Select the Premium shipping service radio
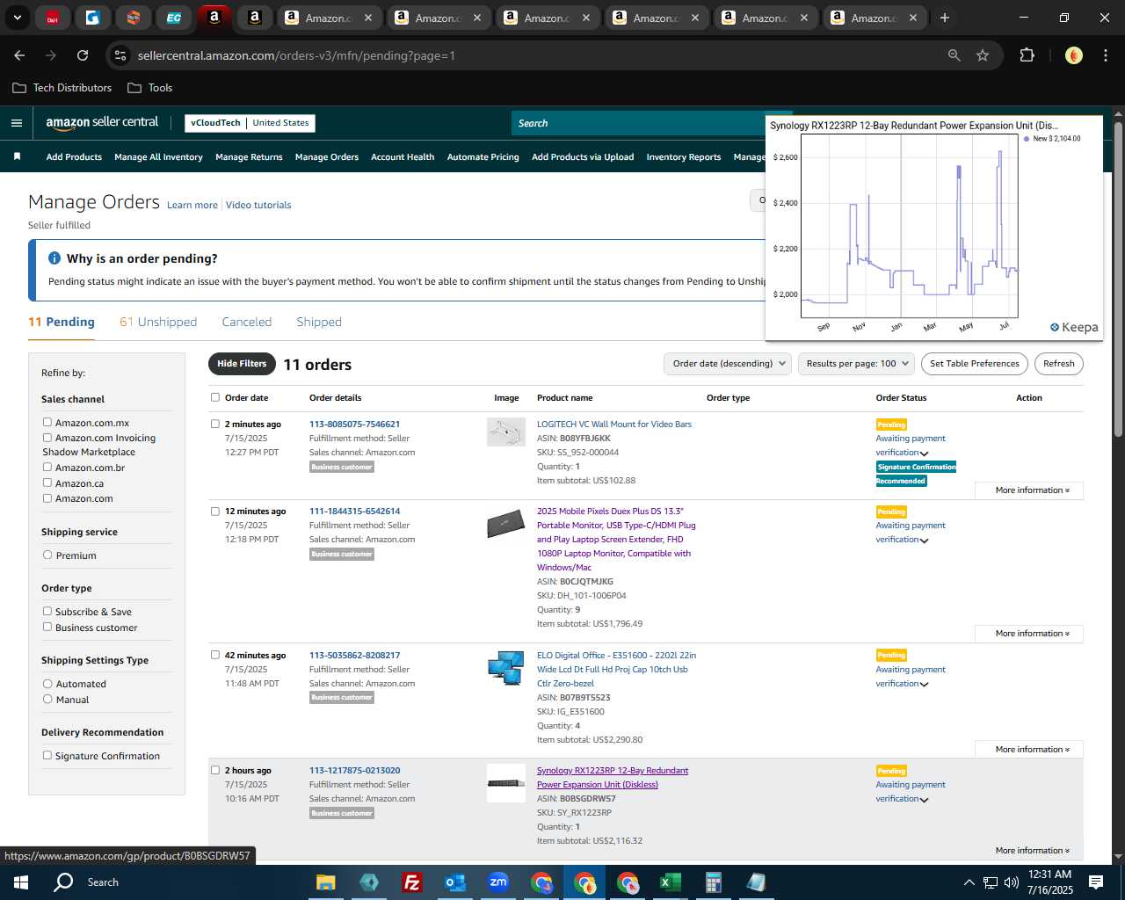The image size is (1125, 900). pyautogui.click(x=47, y=555)
